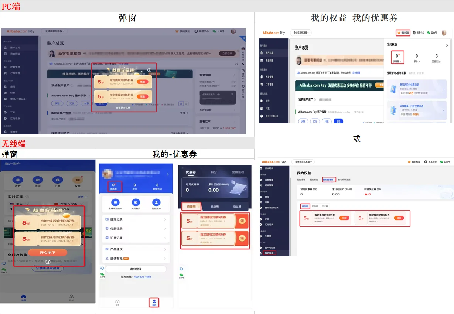Open 全球收款标准版 dropdown in PC popup screenshot

click(54, 31)
